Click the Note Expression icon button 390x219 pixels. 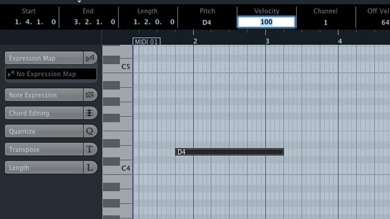click(x=90, y=95)
